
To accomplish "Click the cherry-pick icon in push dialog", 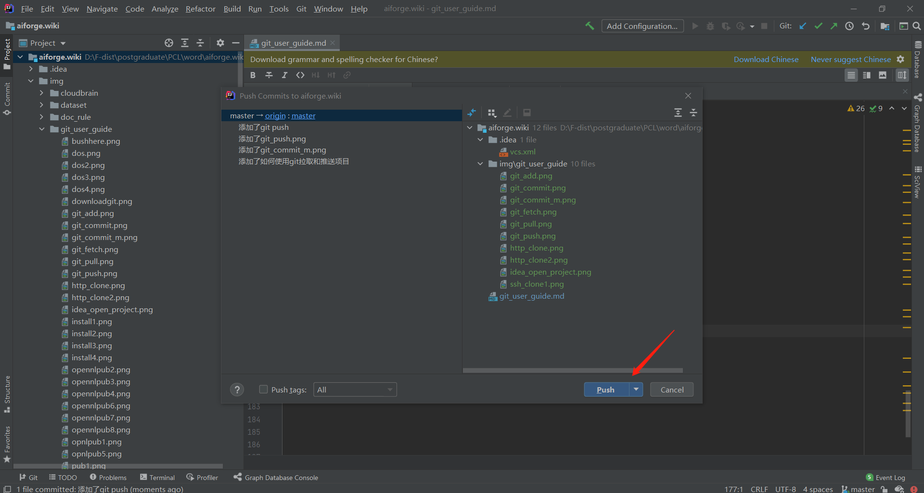I will click(x=472, y=113).
